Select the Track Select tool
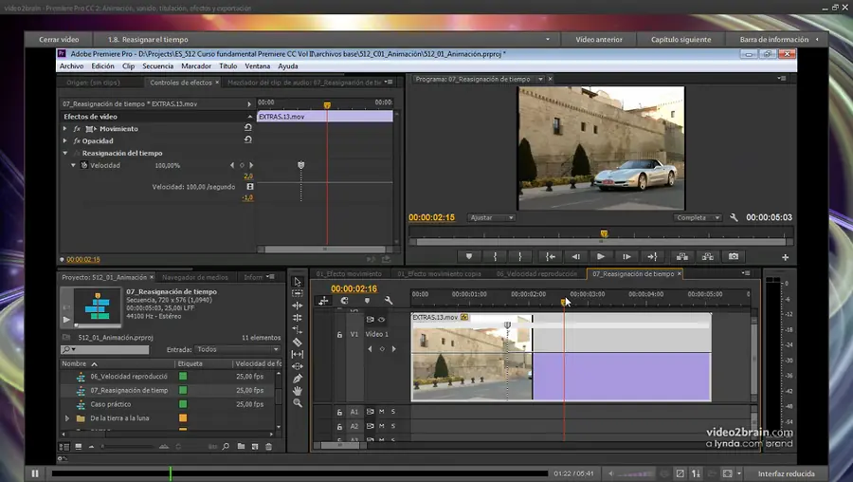 297,293
